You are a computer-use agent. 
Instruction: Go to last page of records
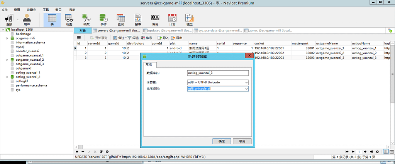[x=371, y=152]
